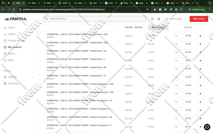Decrease price for Faded Bone / XL

tap(176, 52)
